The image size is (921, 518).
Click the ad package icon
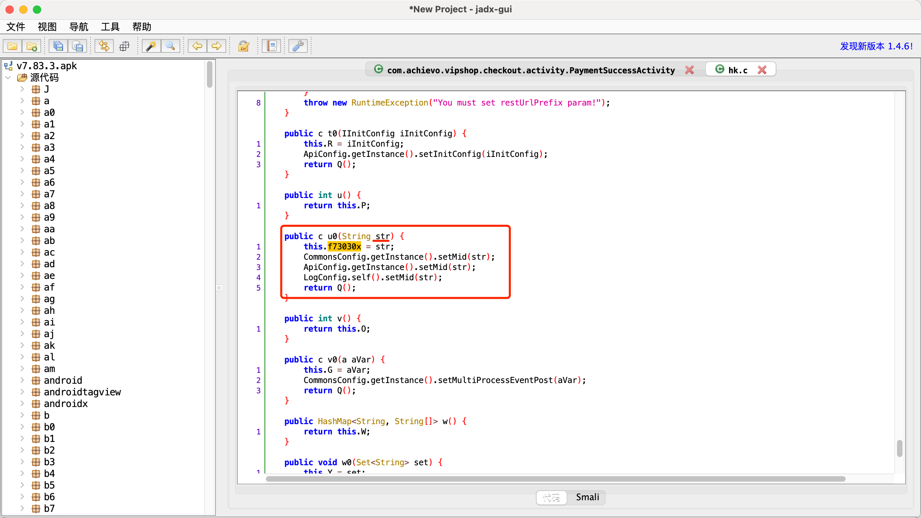[x=36, y=264]
